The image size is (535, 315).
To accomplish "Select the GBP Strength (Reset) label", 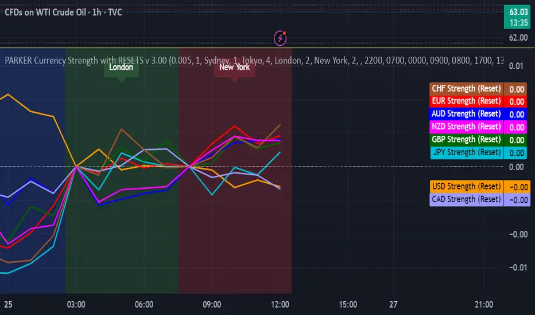I will pos(466,140).
